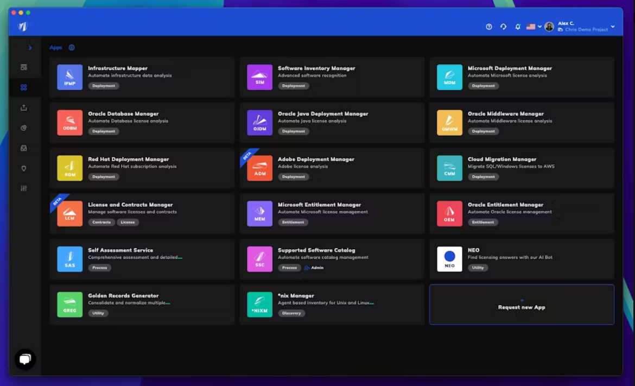Show notifications via the bell icon
635x386 pixels.
click(518, 27)
